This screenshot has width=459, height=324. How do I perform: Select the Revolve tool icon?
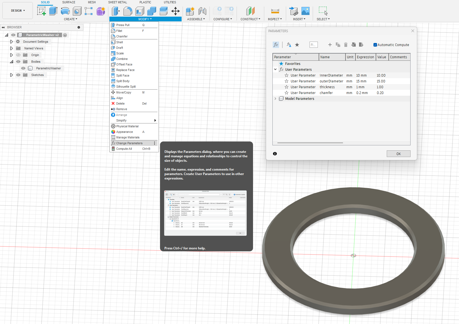tap(65, 11)
